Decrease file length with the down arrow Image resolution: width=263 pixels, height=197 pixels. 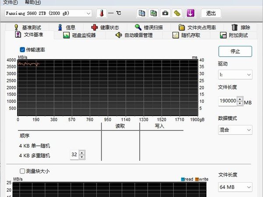(x=240, y=103)
